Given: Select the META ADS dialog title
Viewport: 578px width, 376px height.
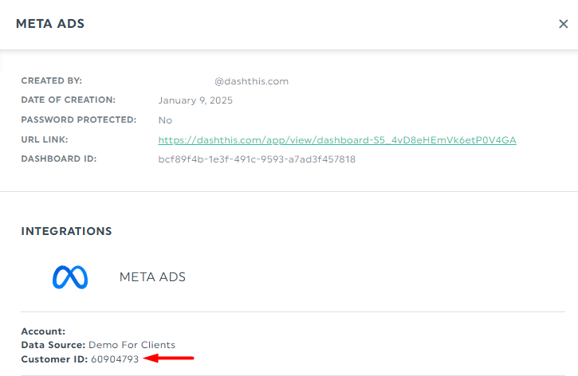Looking at the screenshot, I should (x=50, y=24).
